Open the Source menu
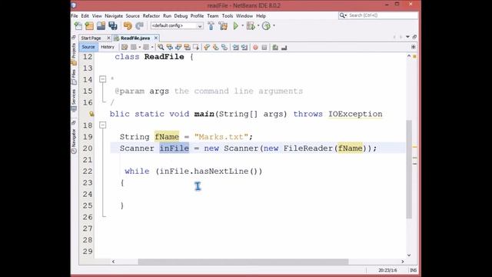This screenshot has width=492, height=277. point(133,15)
